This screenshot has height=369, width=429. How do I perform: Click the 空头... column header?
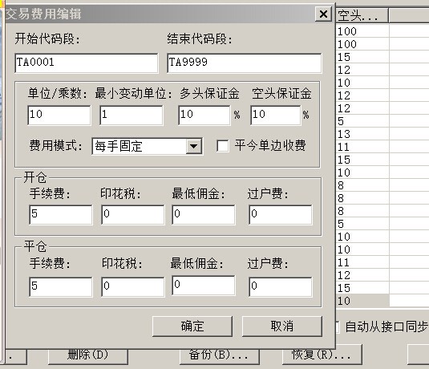coord(362,15)
